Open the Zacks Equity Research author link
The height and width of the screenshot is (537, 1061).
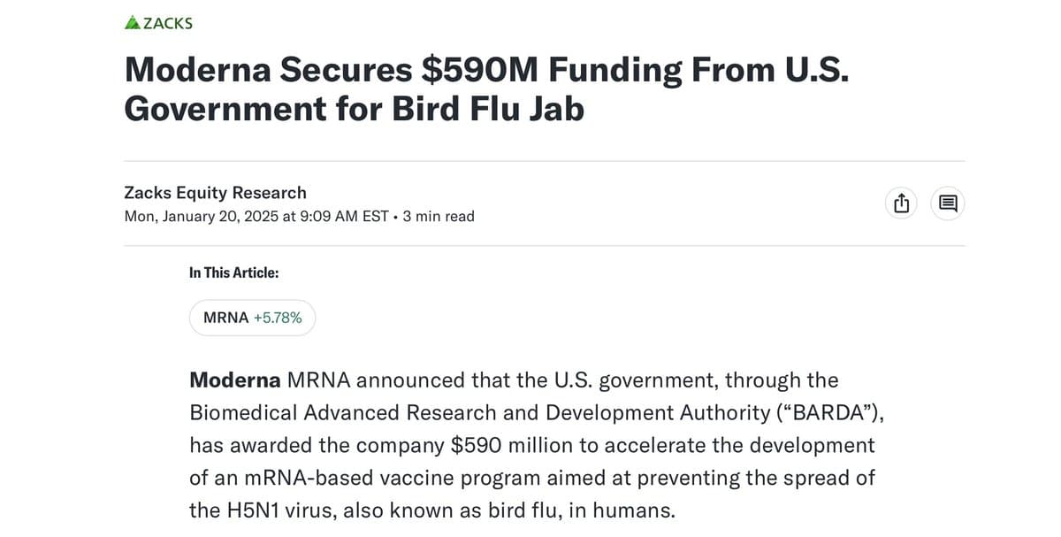(215, 193)
